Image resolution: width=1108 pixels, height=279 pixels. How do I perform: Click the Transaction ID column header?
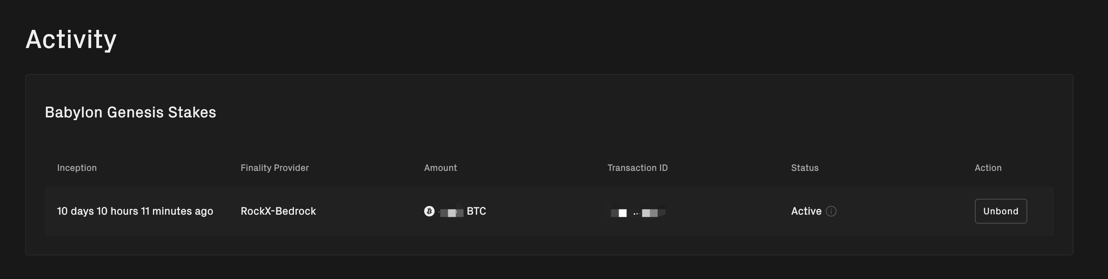point(637,168)
